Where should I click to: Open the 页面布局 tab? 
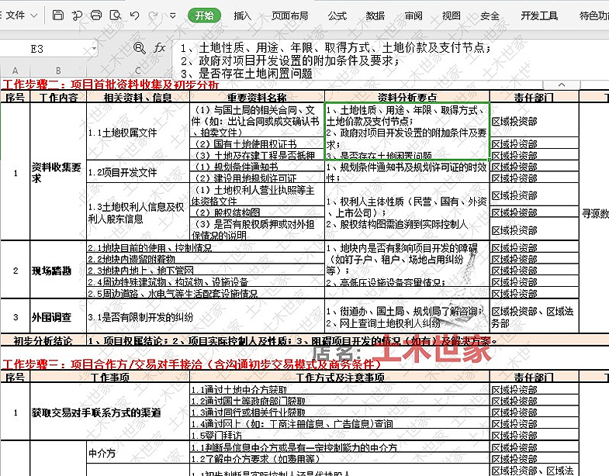pyautogui.click(x=289, y=16)
